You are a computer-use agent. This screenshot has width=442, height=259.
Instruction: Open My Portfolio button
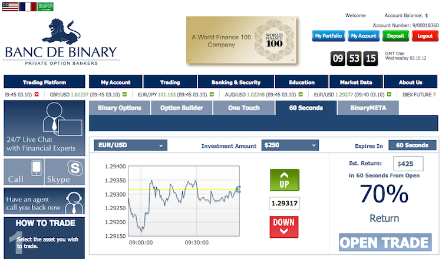click(328, 36)
